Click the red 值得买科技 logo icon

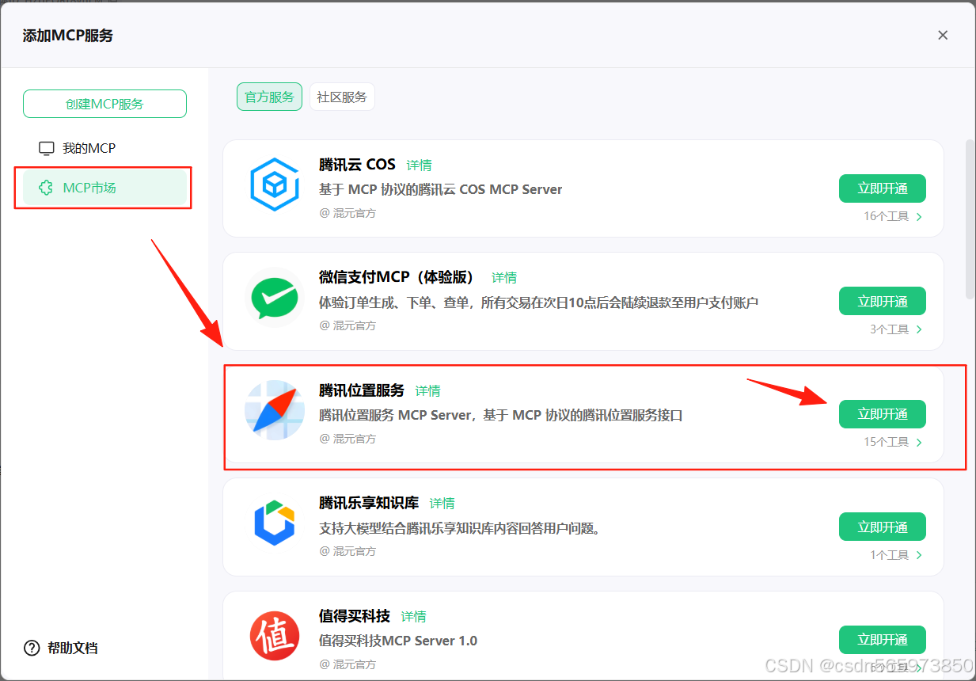(274, 636)
